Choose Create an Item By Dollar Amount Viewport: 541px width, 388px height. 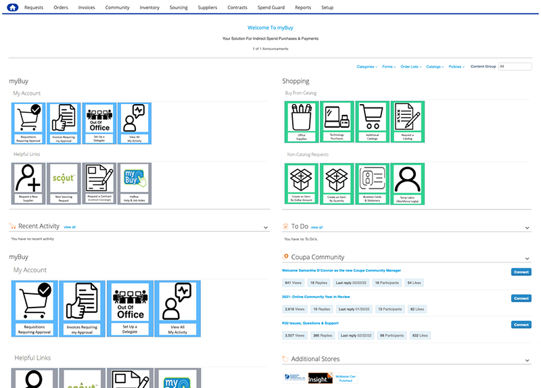302,183
